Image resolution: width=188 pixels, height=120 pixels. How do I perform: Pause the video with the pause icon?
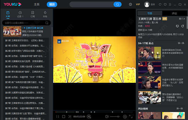point(58,117)
